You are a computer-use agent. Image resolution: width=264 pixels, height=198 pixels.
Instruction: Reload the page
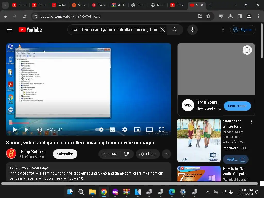[24, 16]
